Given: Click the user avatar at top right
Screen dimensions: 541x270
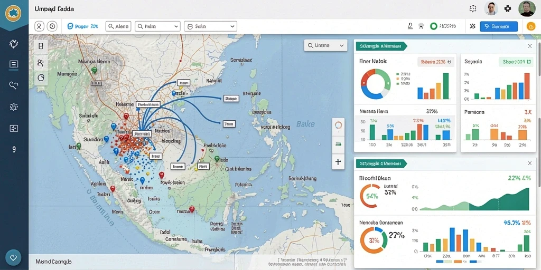Looking at the screenshot, I should coord(527,8).
